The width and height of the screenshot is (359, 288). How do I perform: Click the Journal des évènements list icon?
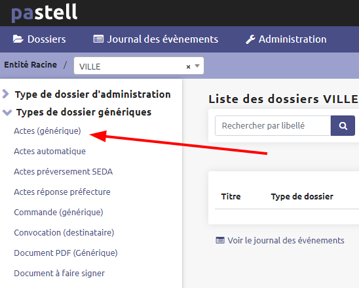click(98, 39)
